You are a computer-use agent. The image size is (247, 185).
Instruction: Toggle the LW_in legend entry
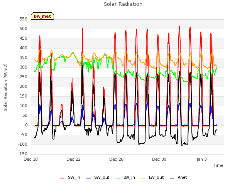pyautogui.click(x=125, y=177)
